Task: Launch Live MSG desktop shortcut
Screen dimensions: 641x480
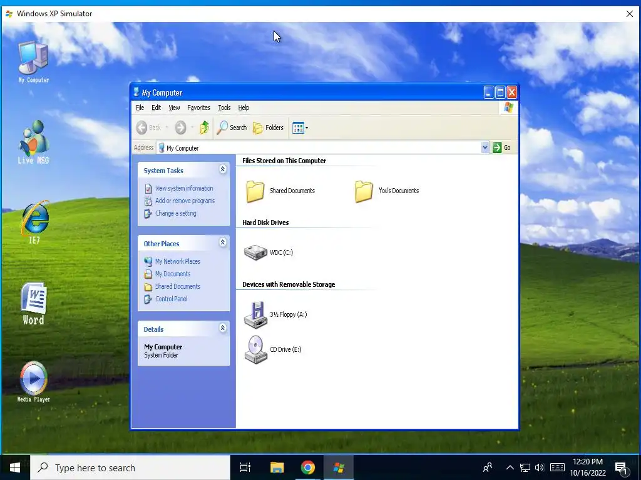Action: (x=33, y=142)
